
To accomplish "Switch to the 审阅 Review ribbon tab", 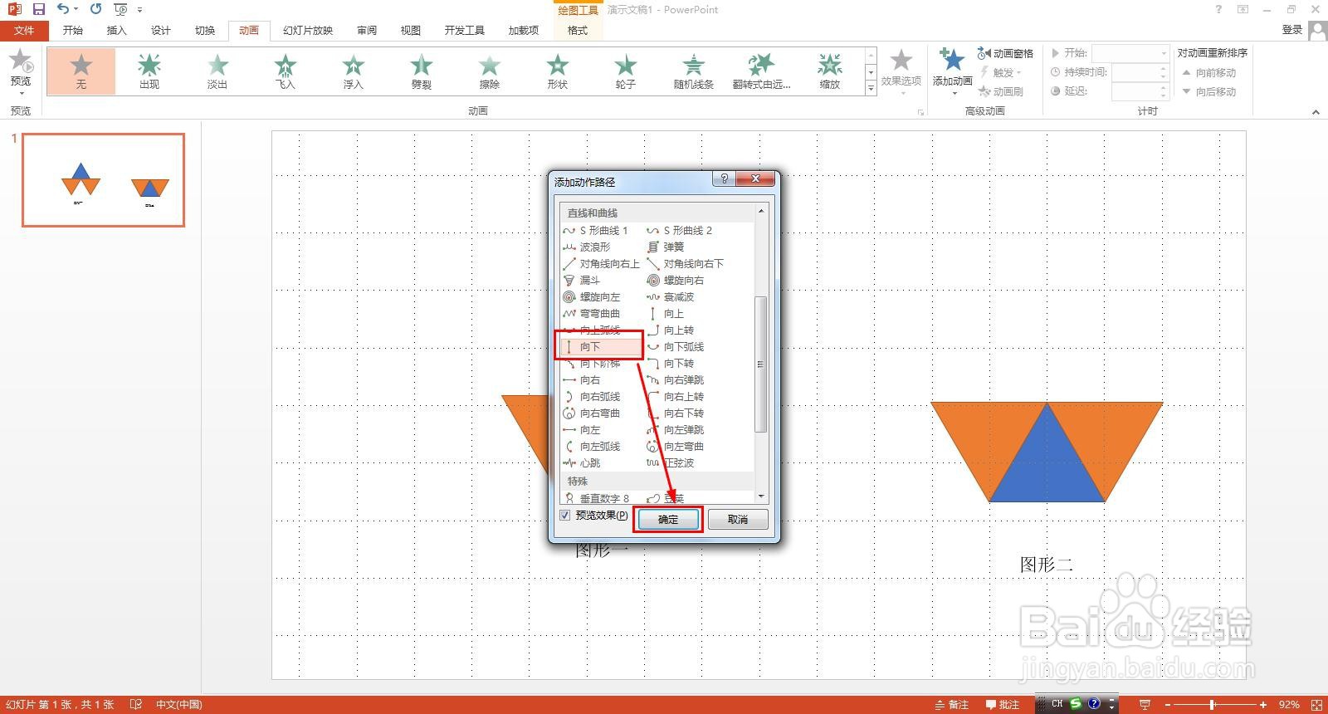I will (x=367, y=30).
